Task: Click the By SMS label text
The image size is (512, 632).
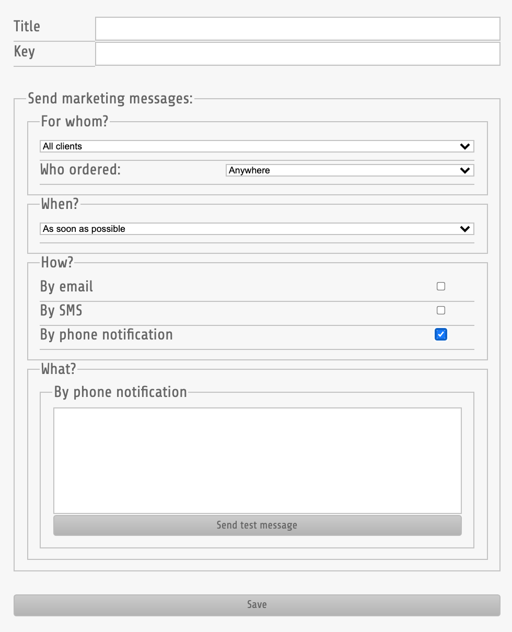Action: click(x=61, y=311)
